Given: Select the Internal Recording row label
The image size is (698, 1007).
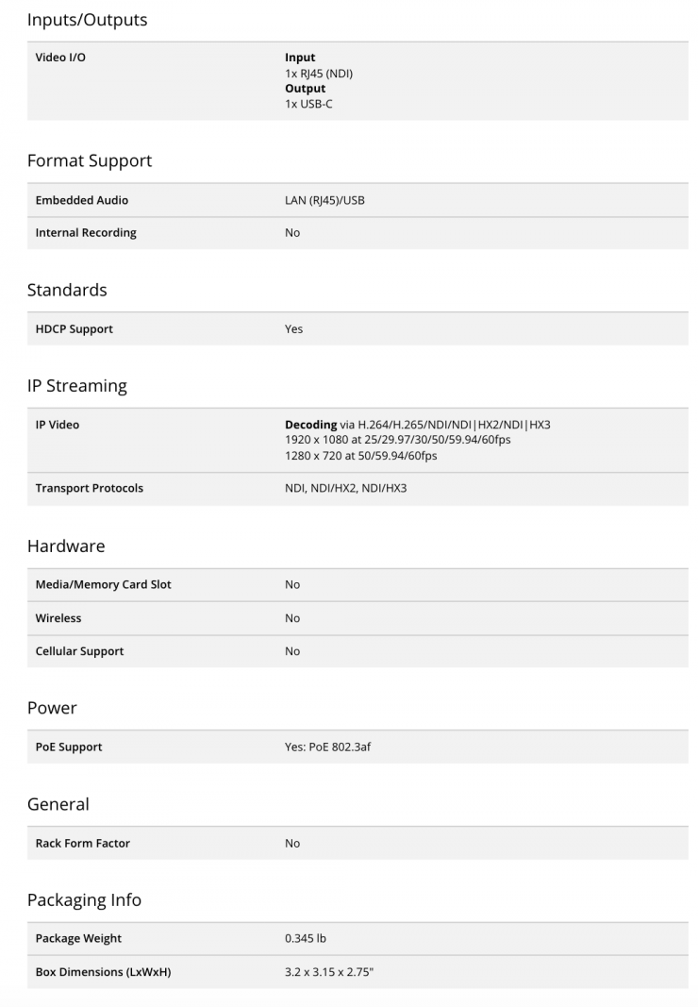Looking at the screenshot, I should click(x=86, y=232).
